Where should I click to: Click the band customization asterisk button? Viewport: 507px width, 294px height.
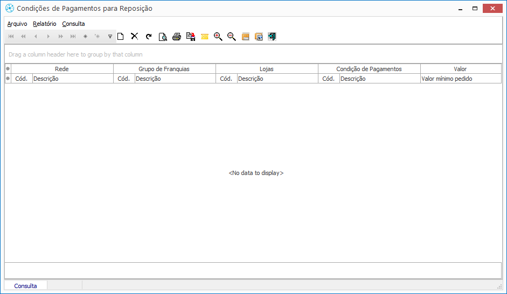8,69
